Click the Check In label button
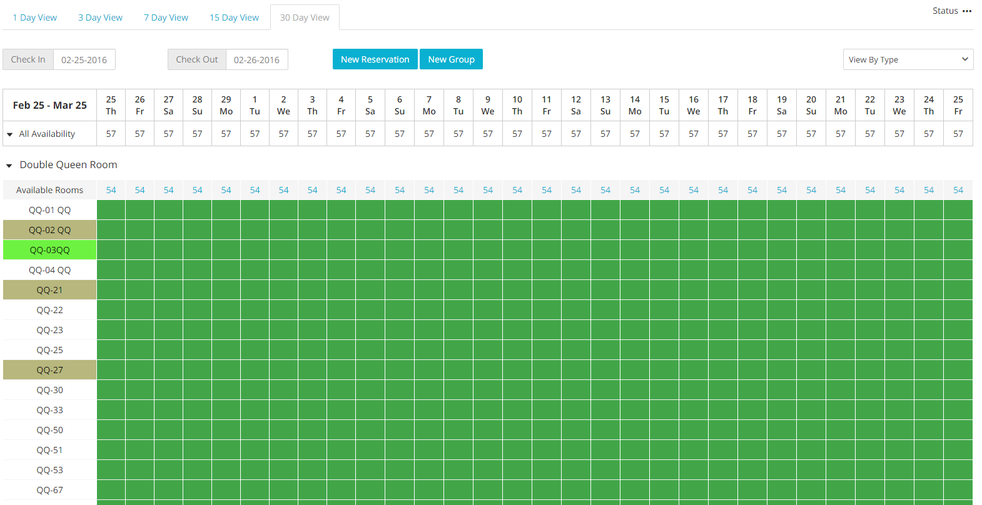 [x=28, y=59]
